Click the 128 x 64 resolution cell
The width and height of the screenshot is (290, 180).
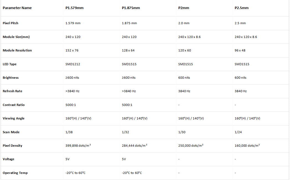tap(128, 50)
